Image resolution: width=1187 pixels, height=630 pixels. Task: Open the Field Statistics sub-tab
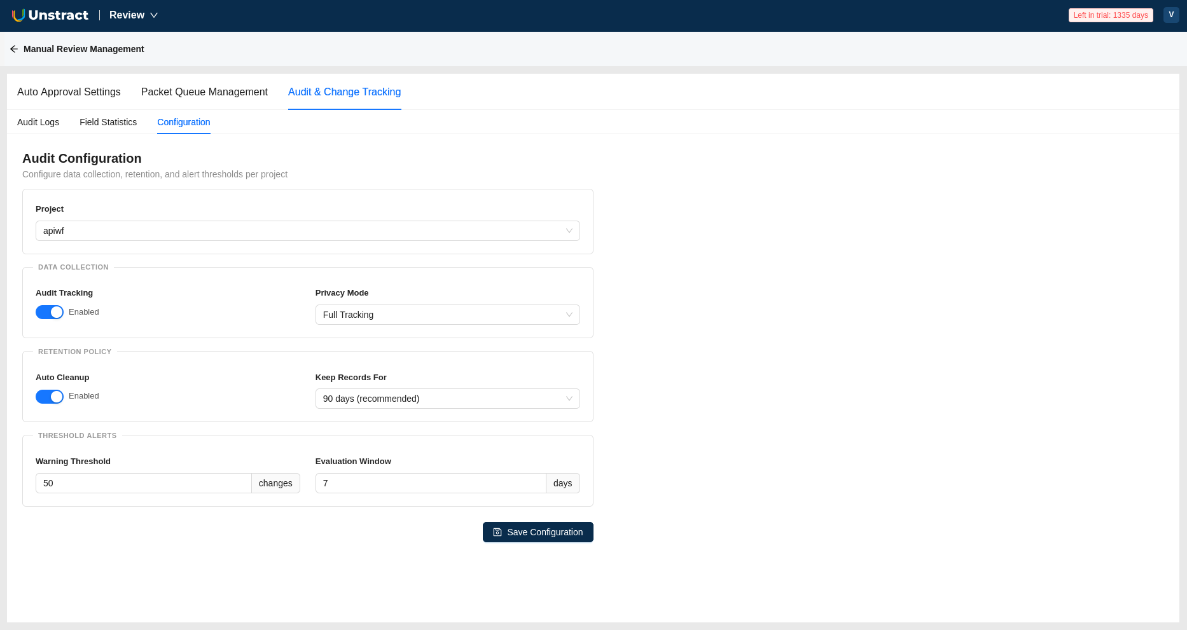click(108, 122)
